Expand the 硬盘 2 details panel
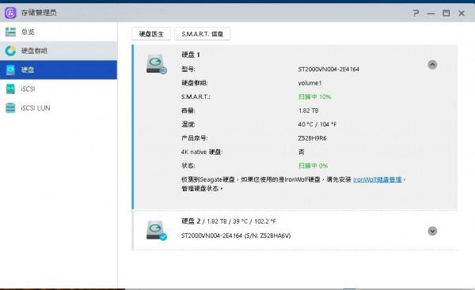475x290 pixels. [432, 231]
